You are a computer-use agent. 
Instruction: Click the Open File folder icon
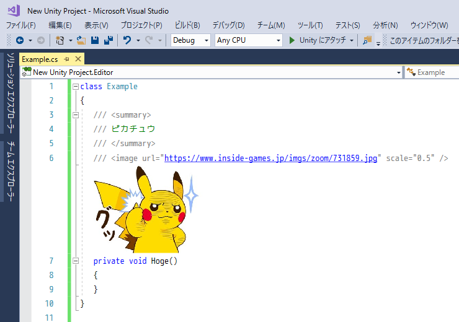coord(81,40)
